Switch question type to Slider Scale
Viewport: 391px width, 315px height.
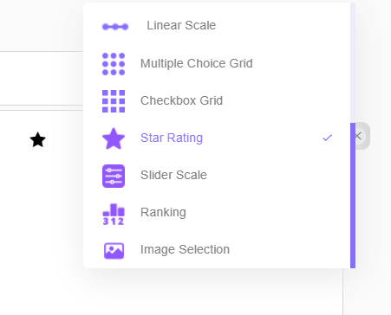coord(217,175)
